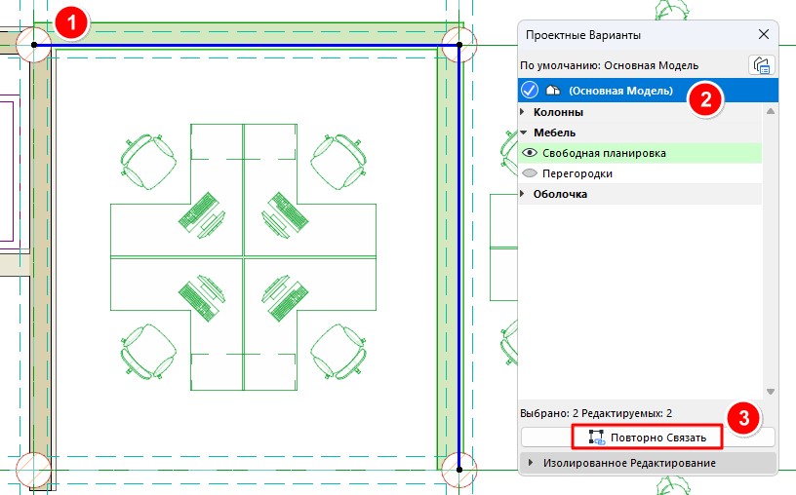Toggle the eye for Свободная планировка
This screenshot has width=796, height=495.
[530, 153]
